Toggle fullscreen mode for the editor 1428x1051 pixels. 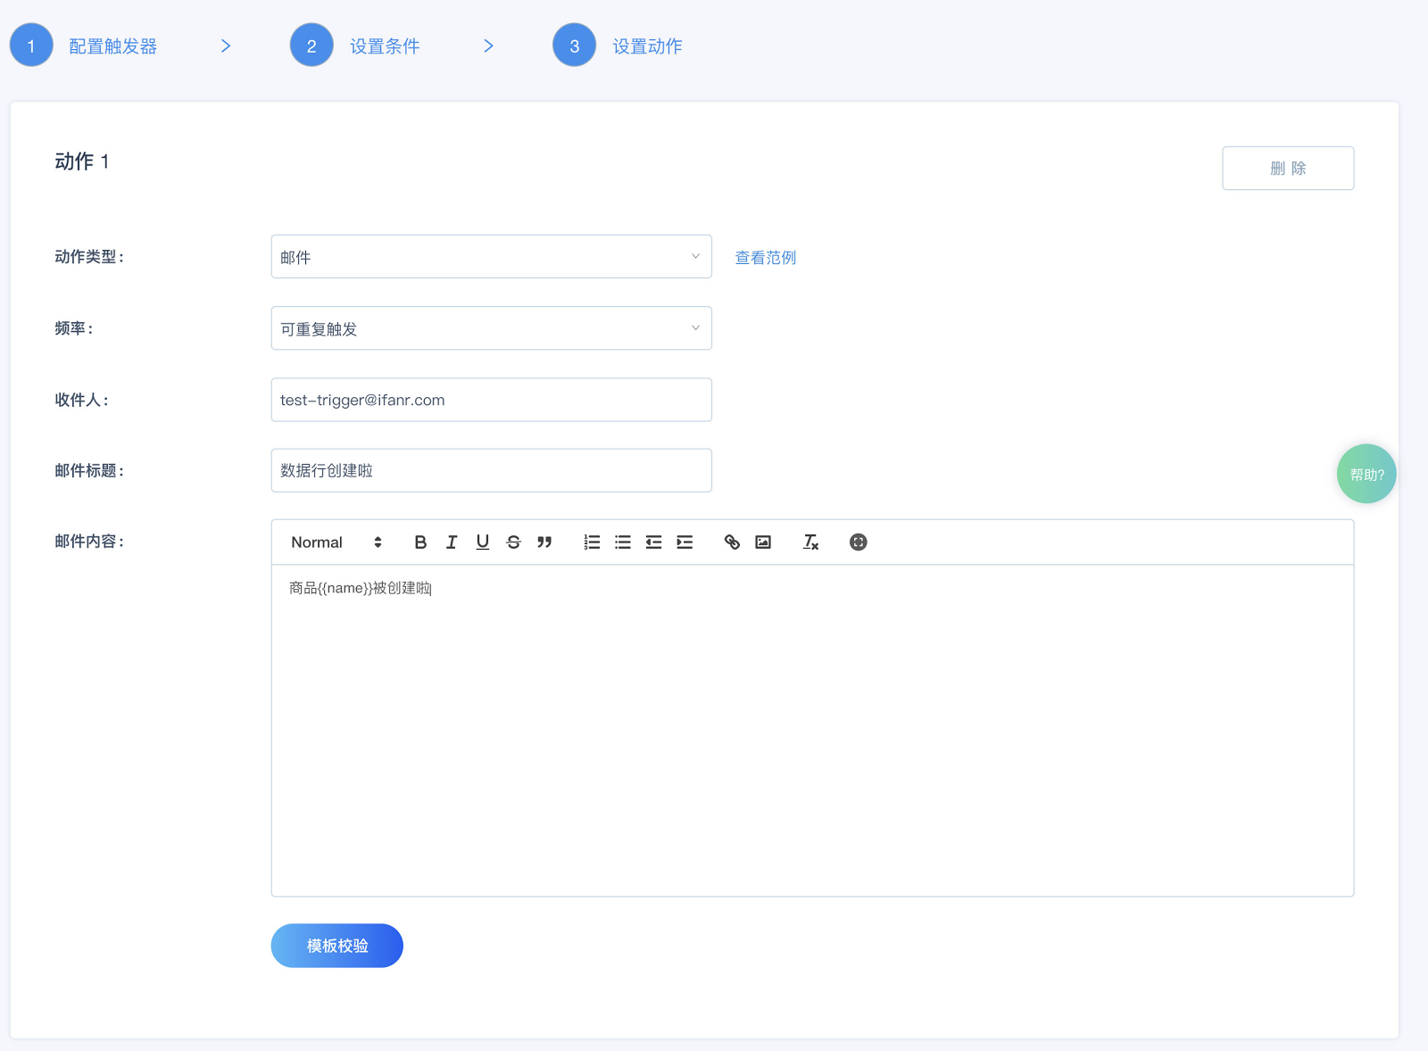coord(859,542)
